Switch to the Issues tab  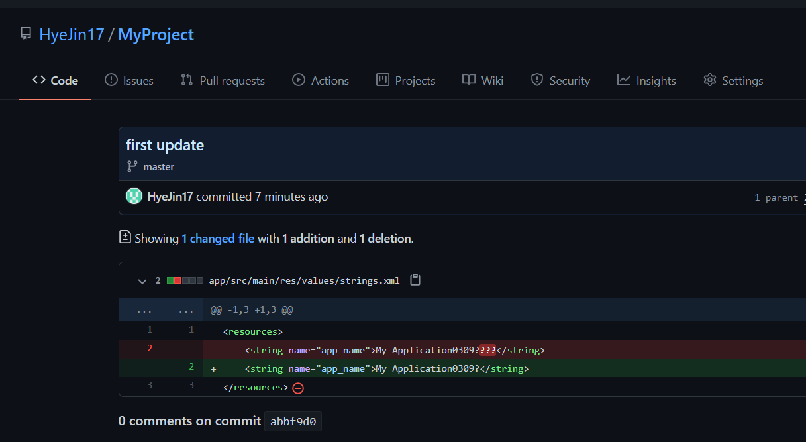pyautogui.click(x=129, y=80)
